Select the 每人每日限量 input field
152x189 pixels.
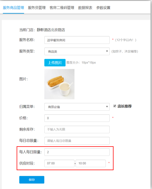(x=77, y=152)
